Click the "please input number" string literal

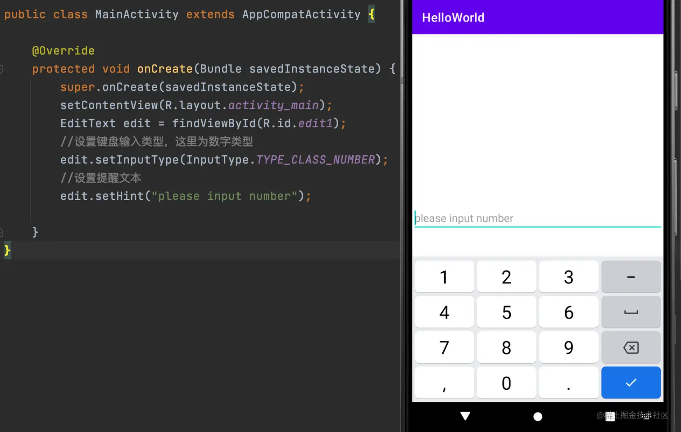coord(224,196)
